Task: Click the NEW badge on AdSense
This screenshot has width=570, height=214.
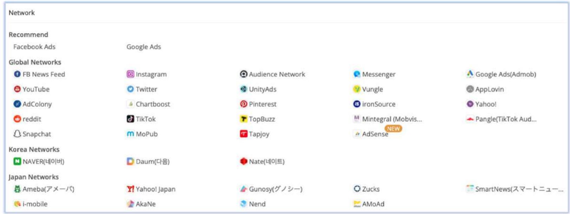Action: pos(393,129)
